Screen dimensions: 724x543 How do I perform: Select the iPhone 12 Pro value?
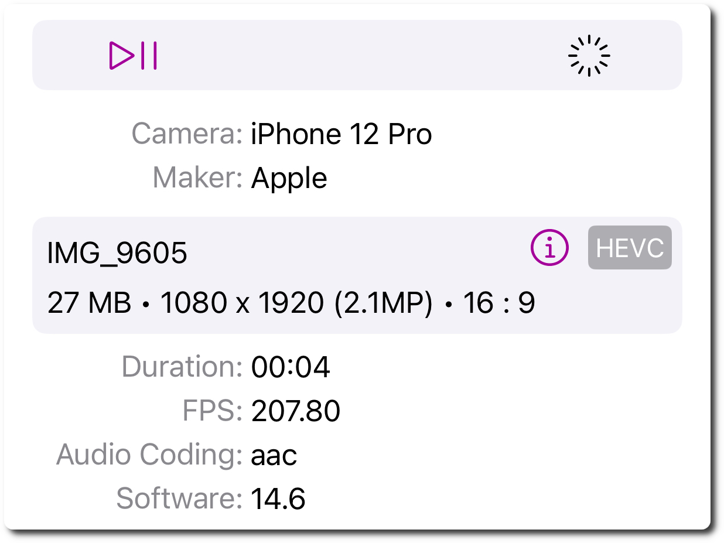[x=341, y=134]
